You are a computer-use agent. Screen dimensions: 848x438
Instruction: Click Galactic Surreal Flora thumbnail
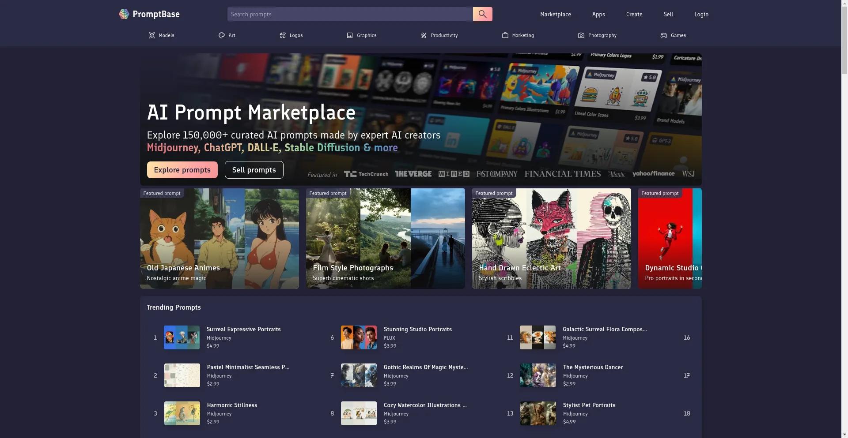coord(538,337)
